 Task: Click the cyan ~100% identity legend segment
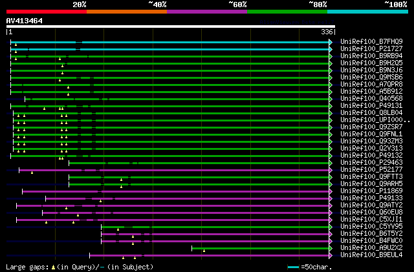(367, 12)
